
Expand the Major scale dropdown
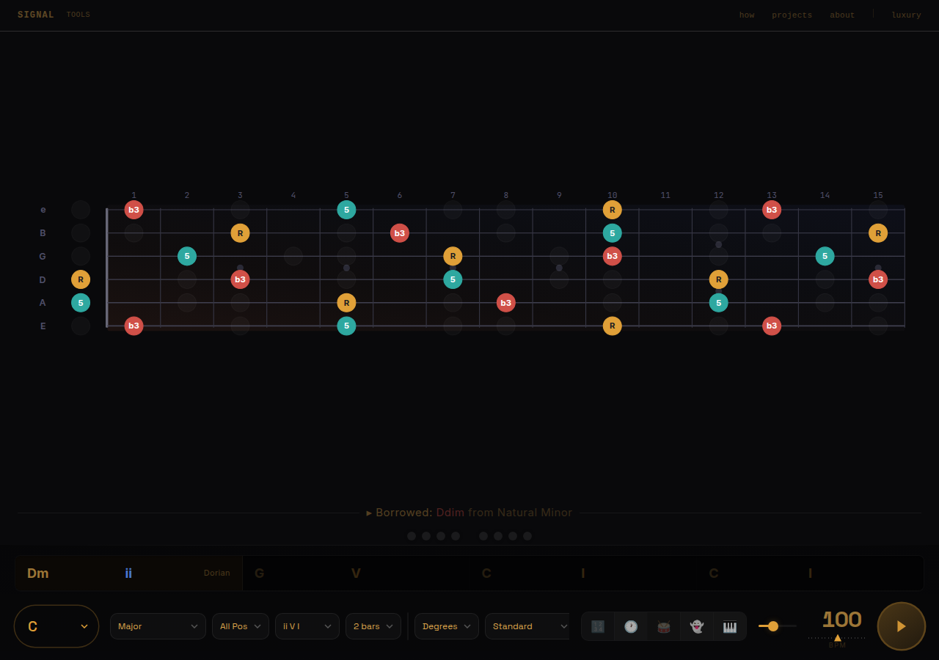pyautogui.click(x=158, y=626)
